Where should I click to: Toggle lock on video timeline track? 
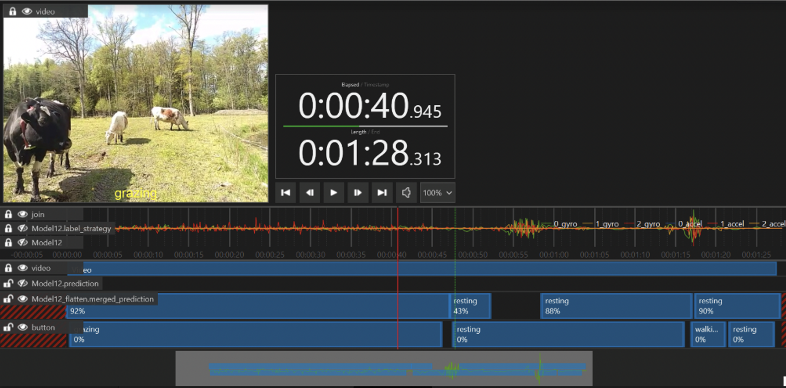point(9,268)
